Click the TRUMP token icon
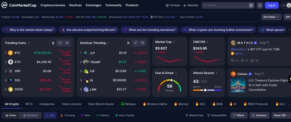Viewport: 291px width, 122px height. pyautogui.click(x=86, y=62)
